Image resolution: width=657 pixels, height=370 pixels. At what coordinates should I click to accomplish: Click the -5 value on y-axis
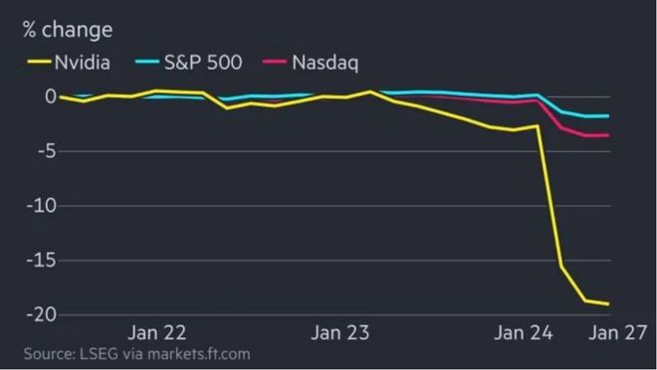pos(47,151)
